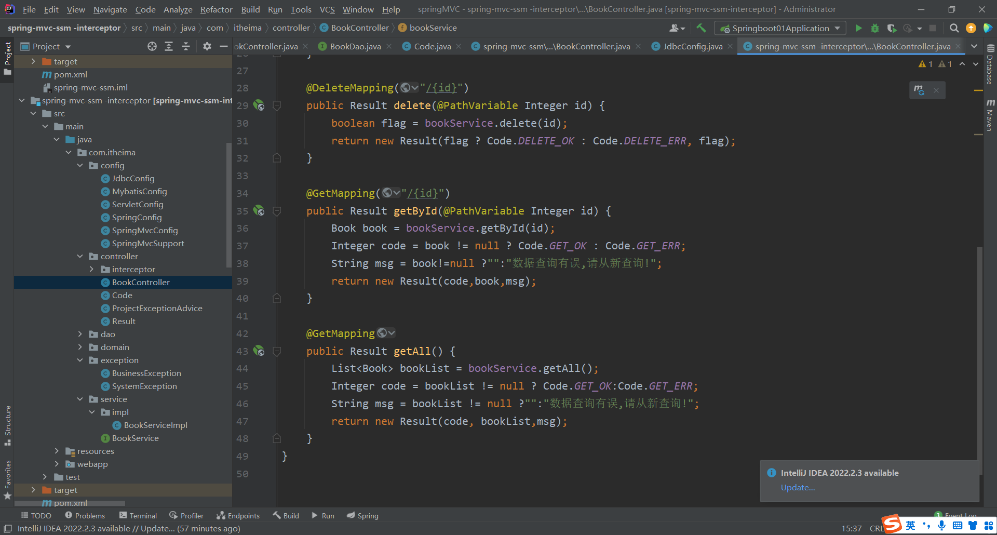Open Project panel settings gear
The width and height of the screenshot is (997, 535).
tap(207, 46)
